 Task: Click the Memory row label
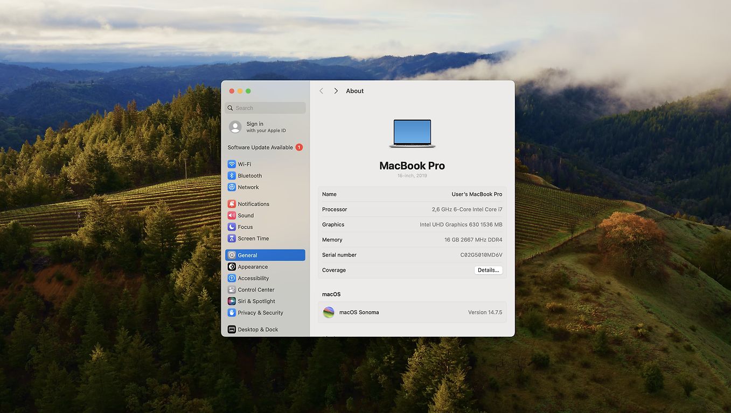pyautogui.click(x=332, y=240)
